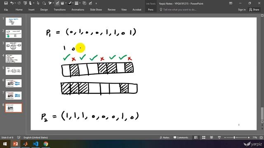This screenshot has height=148, width=264.
Task: Fit slide to current window icon
Action: click(x=261, y=137)
